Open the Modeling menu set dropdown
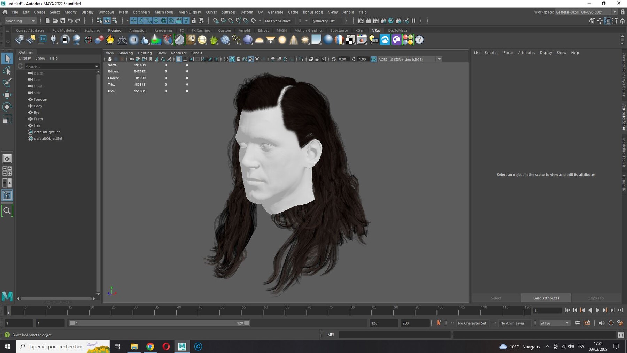Viewport: 627px width, 353px height. click(x=20, y=21)
